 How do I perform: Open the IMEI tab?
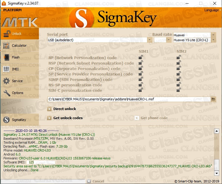20,69
